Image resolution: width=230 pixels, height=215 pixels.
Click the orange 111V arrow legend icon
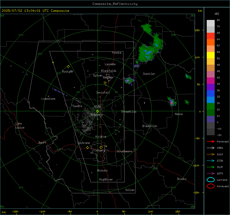click(211, 154)
